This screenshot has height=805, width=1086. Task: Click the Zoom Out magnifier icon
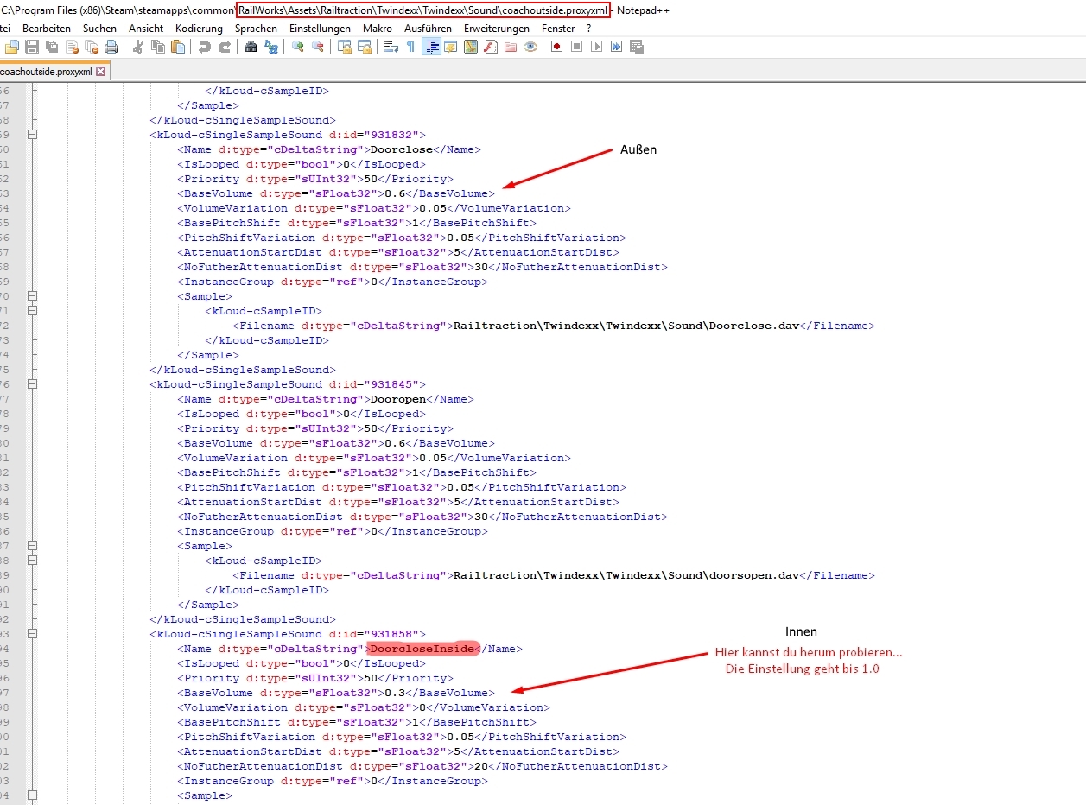coord(318,47)
